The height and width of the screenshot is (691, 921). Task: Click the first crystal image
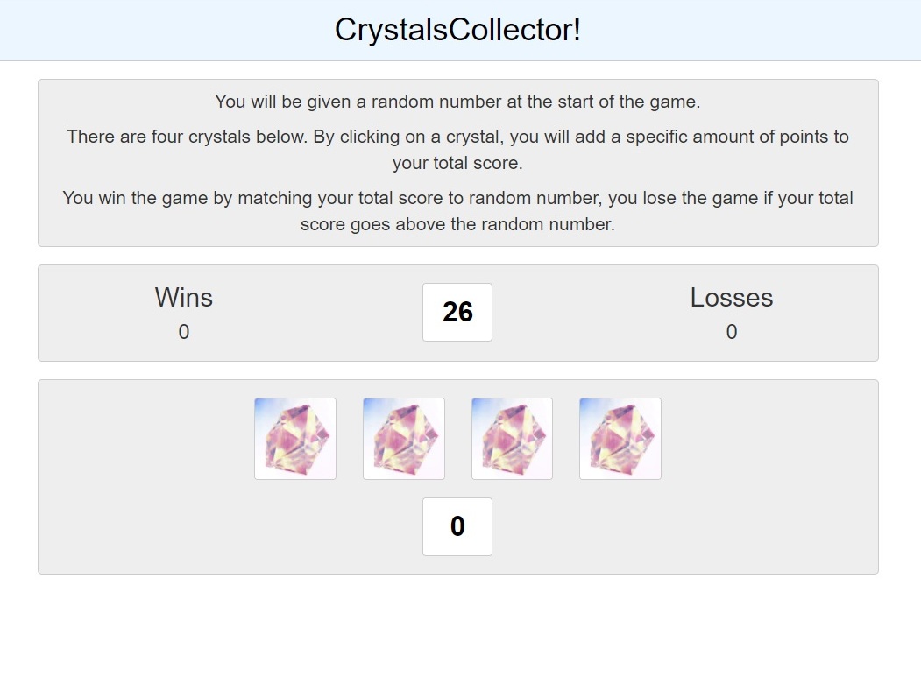294,439
